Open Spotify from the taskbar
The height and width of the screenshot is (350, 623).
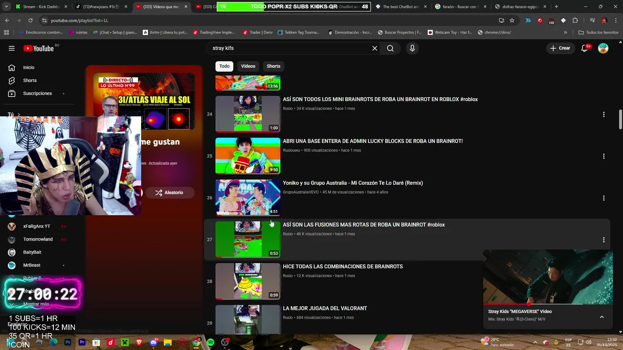point(210,342)
